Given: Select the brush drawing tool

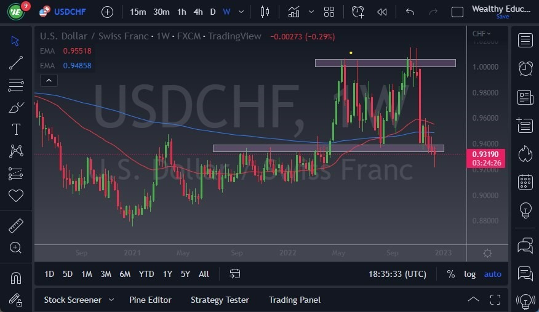Looking at the screenshot, I should (x=16, y=108).
